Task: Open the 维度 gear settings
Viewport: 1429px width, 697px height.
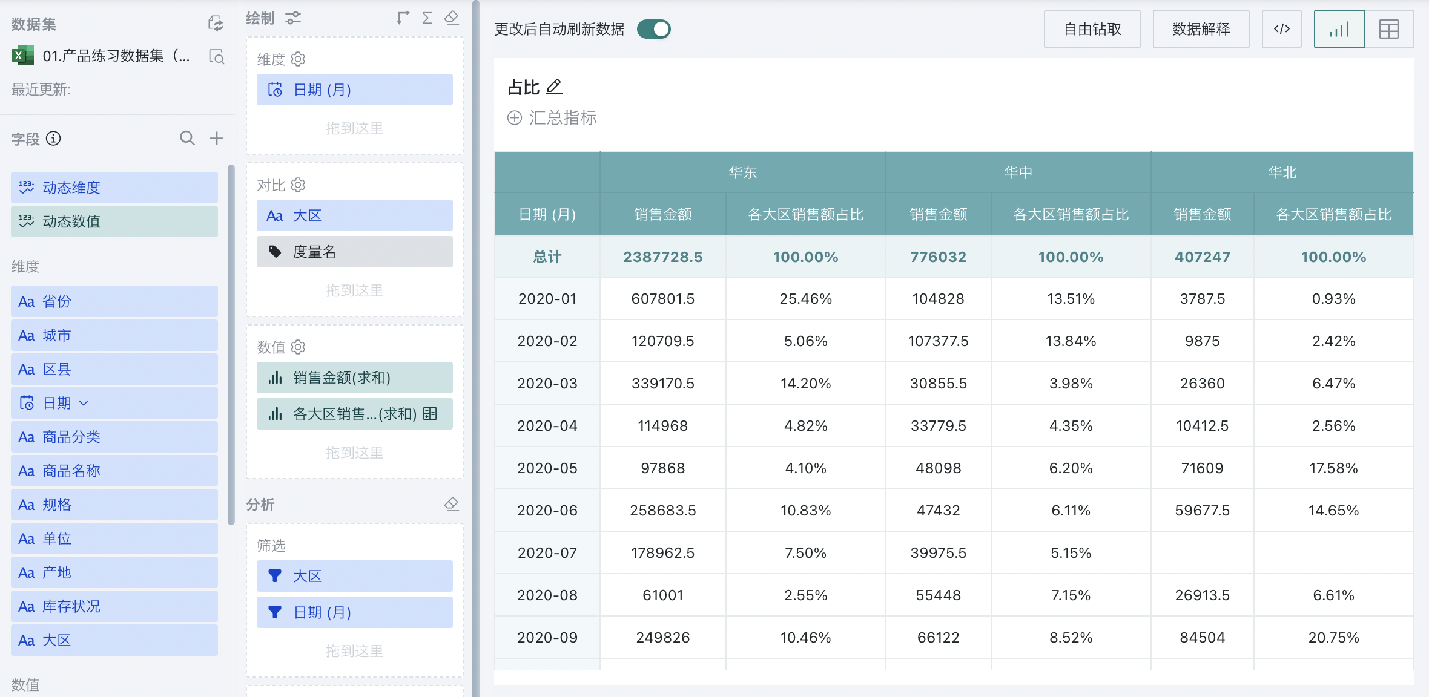Action: coord(298,59)
